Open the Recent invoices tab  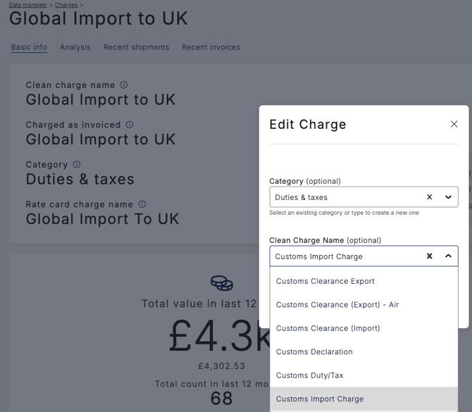click(x=211, y=47)
